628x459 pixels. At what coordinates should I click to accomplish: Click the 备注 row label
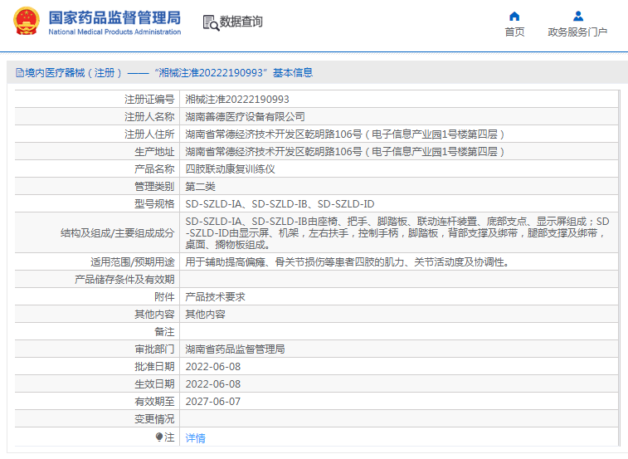point(164,332)
